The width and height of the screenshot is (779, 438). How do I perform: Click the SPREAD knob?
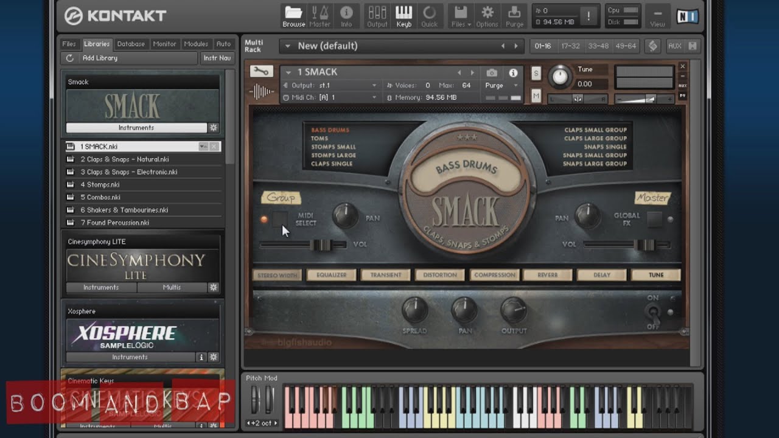[414, 310]
